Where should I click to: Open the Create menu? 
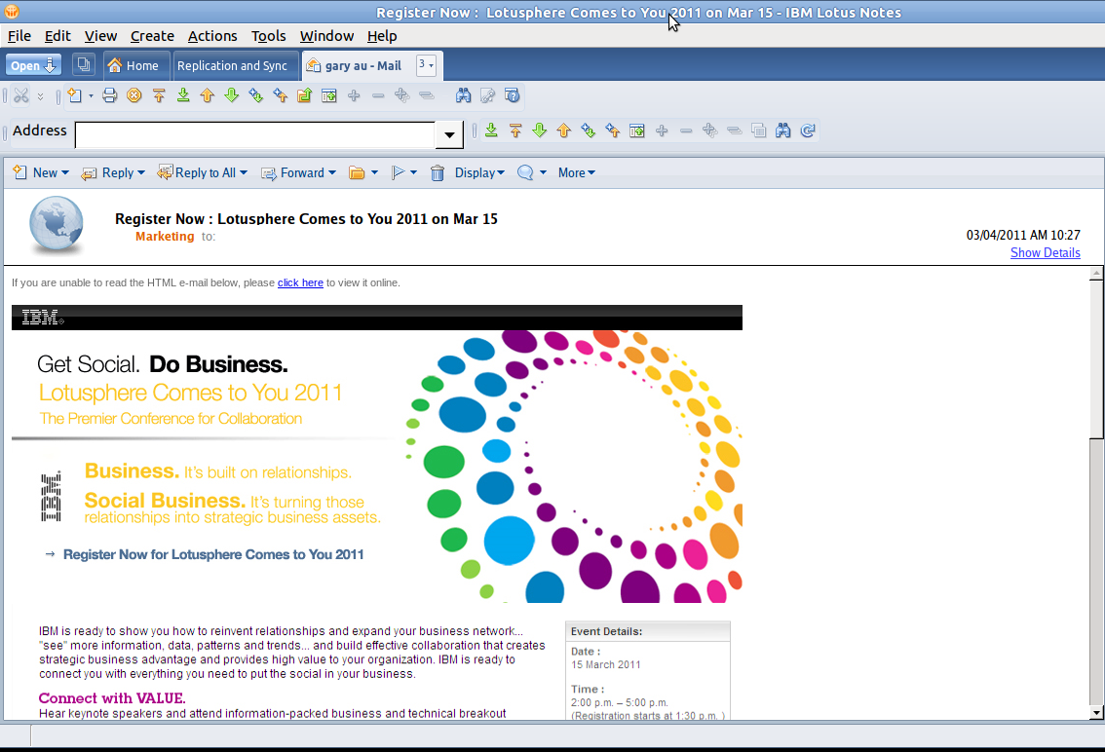coord(152,36)
